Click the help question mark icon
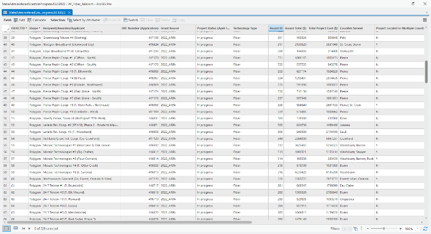The width and height of the screenshot is (431, 234). point(414,3)
